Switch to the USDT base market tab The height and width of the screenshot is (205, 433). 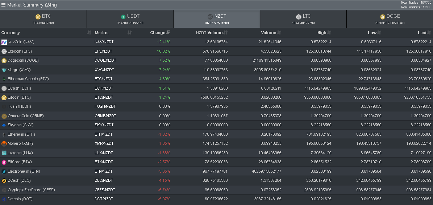pyautogui.click(x=130, y=19)
